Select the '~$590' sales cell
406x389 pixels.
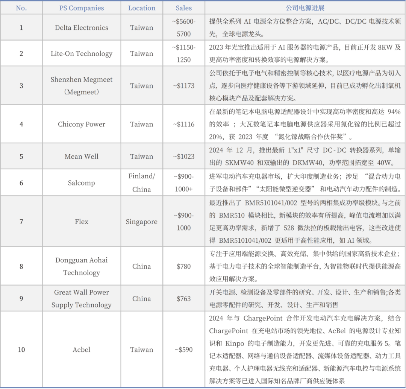[x=183, y=349]
